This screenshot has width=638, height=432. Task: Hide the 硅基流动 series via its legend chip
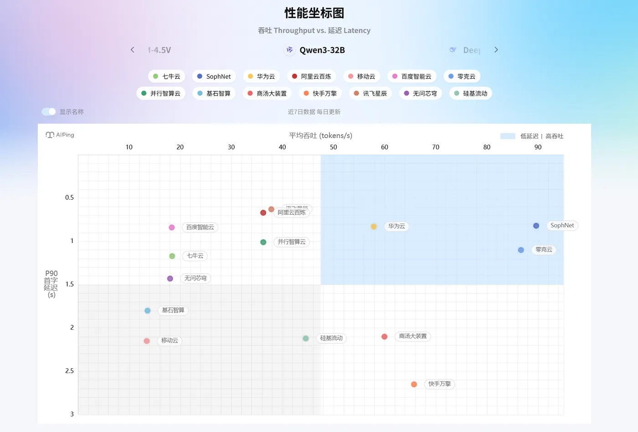pyautogui.click(x=471, y=93)
